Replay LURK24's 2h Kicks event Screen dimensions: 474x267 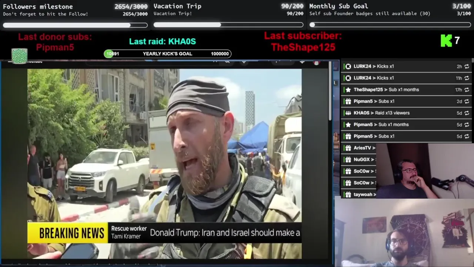pos(467,66)
